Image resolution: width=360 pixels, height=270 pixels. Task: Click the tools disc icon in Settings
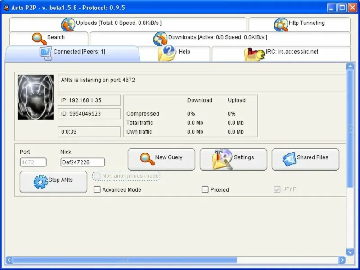pos(222,159)
